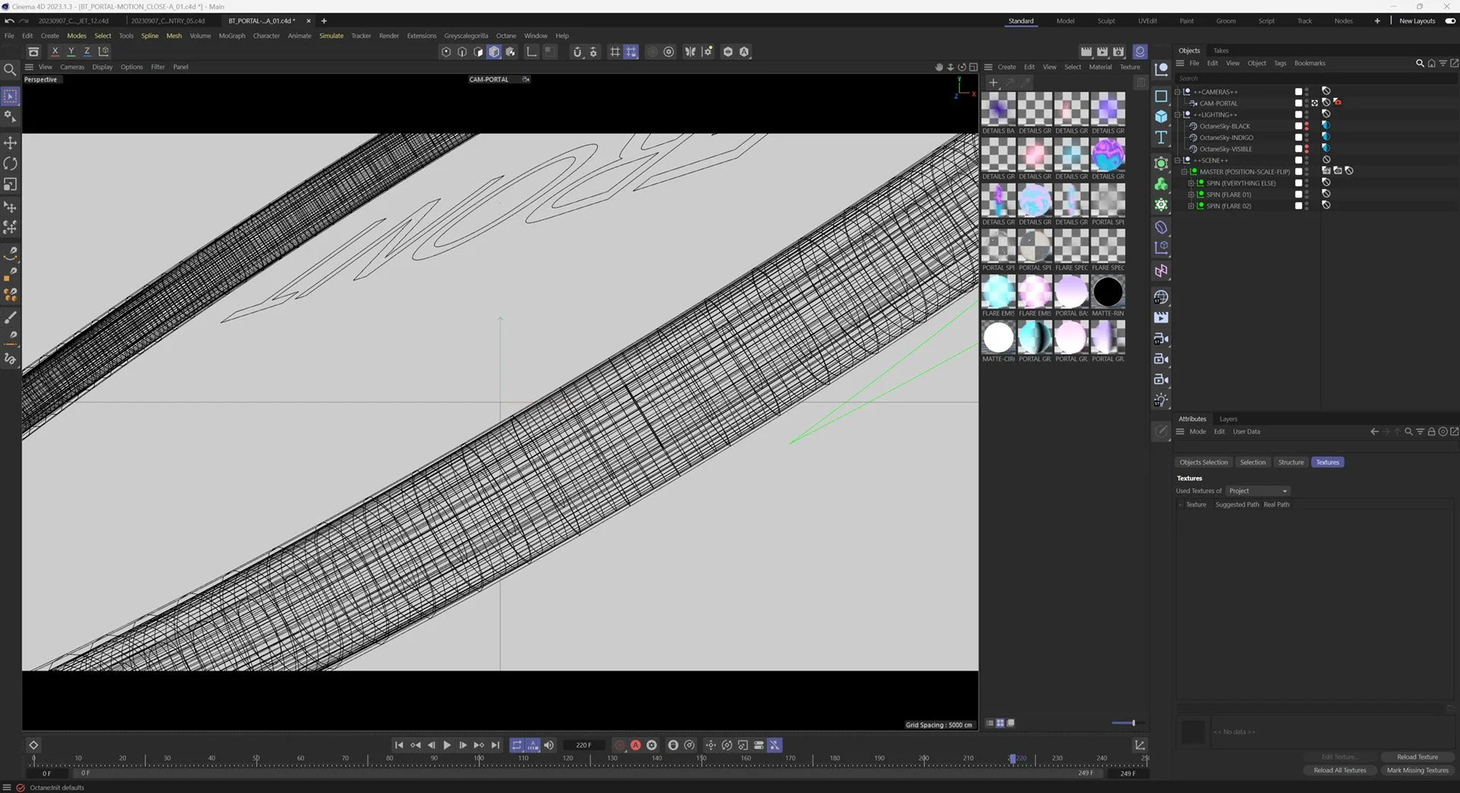Click the Reload All Textures button
The width and height of the screenshot is (1460, 793).
pyautogui.click(x=1338, y=770)
